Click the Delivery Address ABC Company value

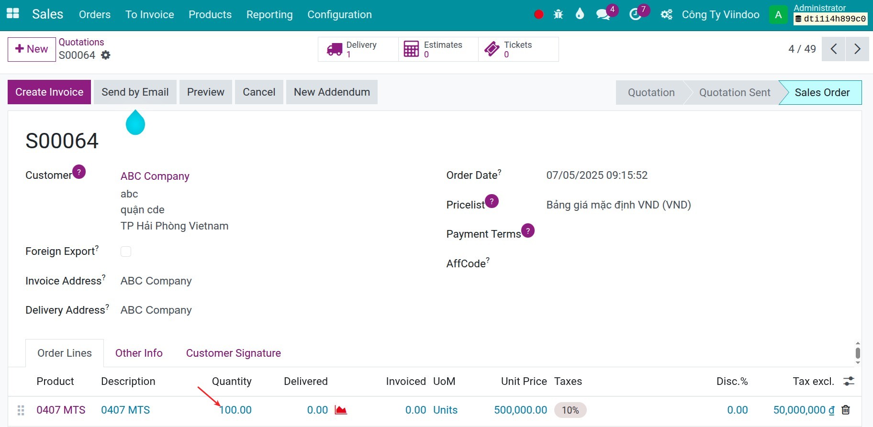(x=156, y=310)
